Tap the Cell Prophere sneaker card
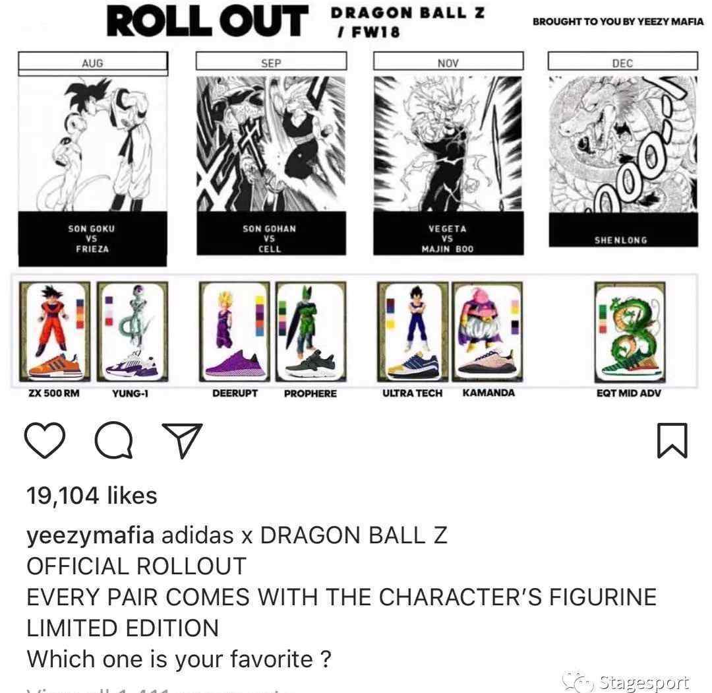 tap(311, 331)
